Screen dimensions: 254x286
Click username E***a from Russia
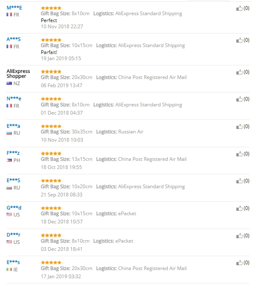(x=13, y=126)
